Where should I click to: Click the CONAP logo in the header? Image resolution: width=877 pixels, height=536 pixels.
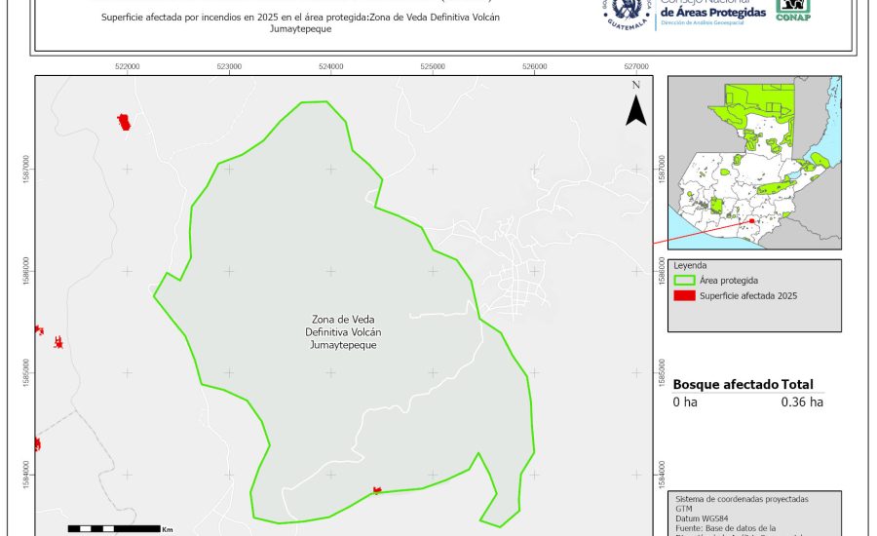(792, 10)
